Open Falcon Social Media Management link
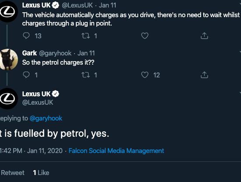The width and height of the screenshot is (241, 182). (x=116, y=151)
